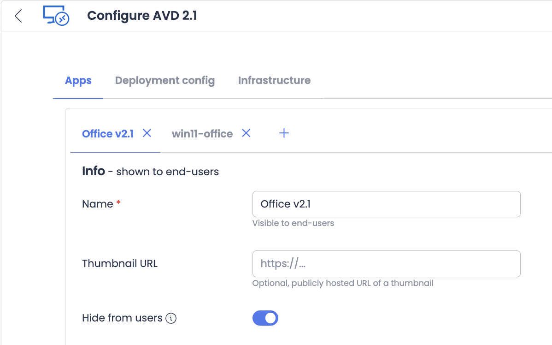The width and height of the screenshot is (552, 345).
Task: Click the remote desktop AVD logo icon
Action: [x=56, y=16]
